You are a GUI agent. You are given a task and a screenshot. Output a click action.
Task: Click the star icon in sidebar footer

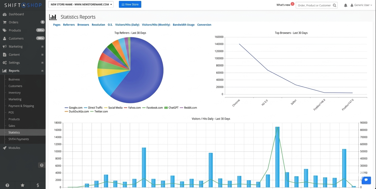(22, 185)
